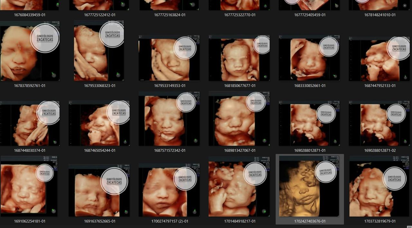
Task: Click image thumbnail 1681850677677-01
Action: (239, 58)
